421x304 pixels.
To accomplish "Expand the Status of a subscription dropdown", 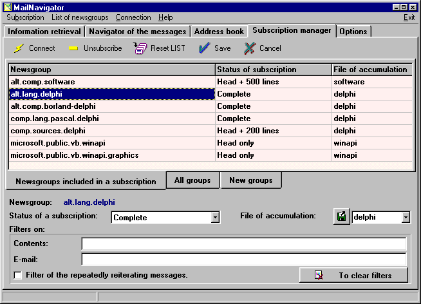I will (215, 218).
